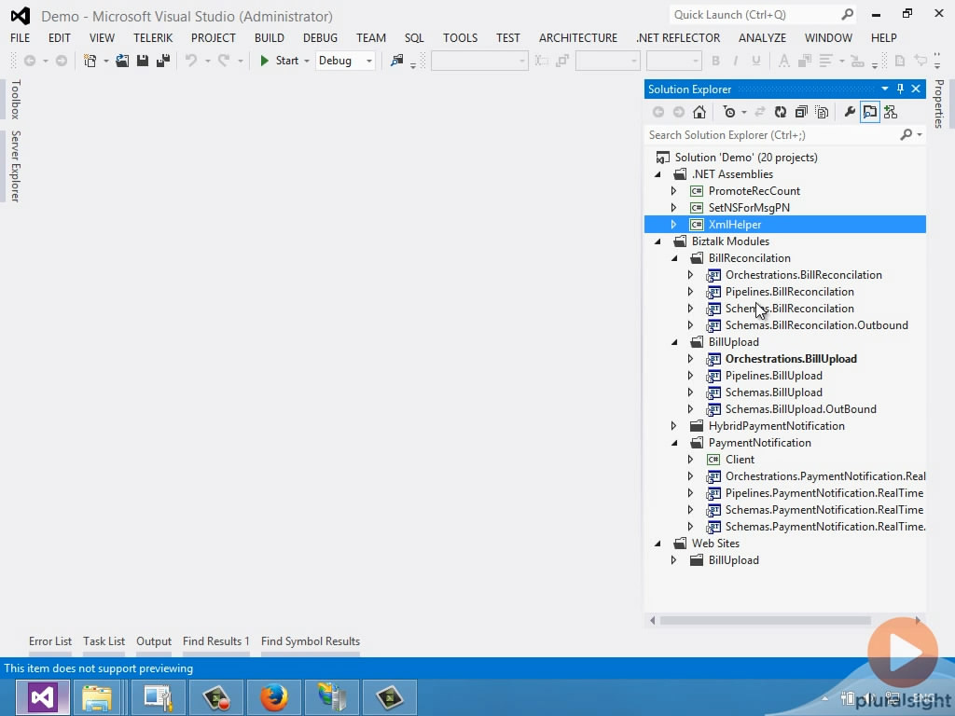Open the ARCHITECTURE menu
This screenshot has height=716, width=955.
point(578,37)
